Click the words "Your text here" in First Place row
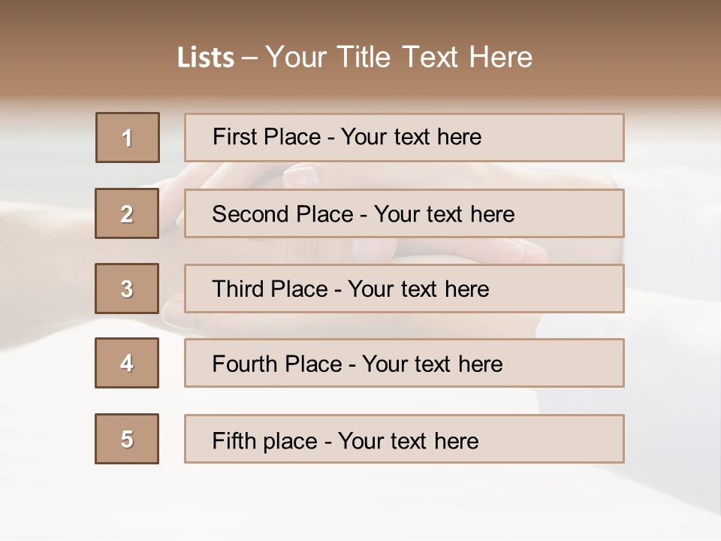Screen dimensions: 721x541 (411, 137)
